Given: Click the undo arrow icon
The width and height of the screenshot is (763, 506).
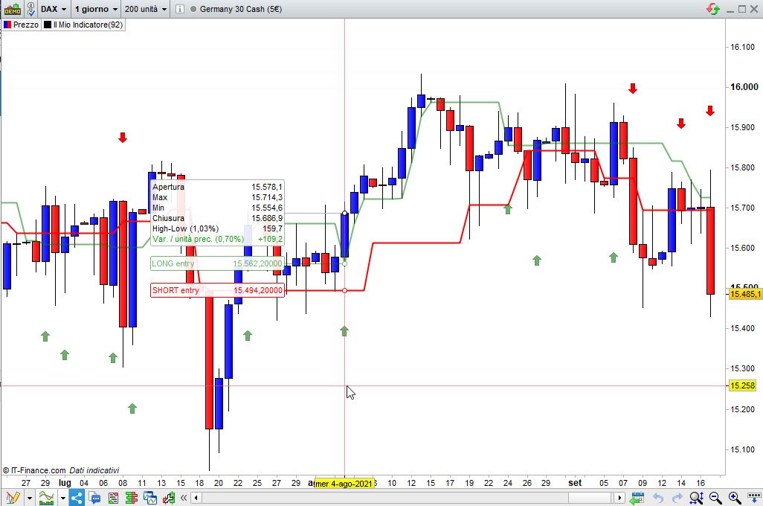Looking at the screenshot, I should pyautogui.click(x=658, y=498).
